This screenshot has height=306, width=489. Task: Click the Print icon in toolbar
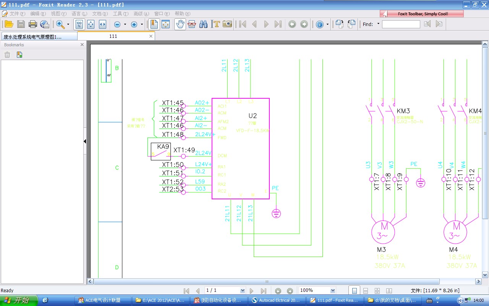pos(33,24)
